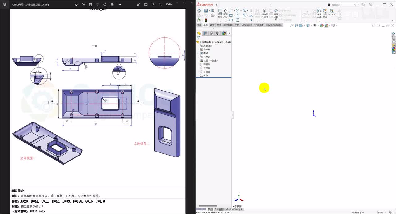Click the View Settings monitor icon
The width and height of the screenshot is (396, 214).
333,25
